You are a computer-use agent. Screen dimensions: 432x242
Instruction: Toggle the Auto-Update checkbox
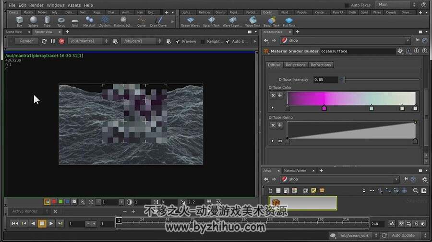228,42
